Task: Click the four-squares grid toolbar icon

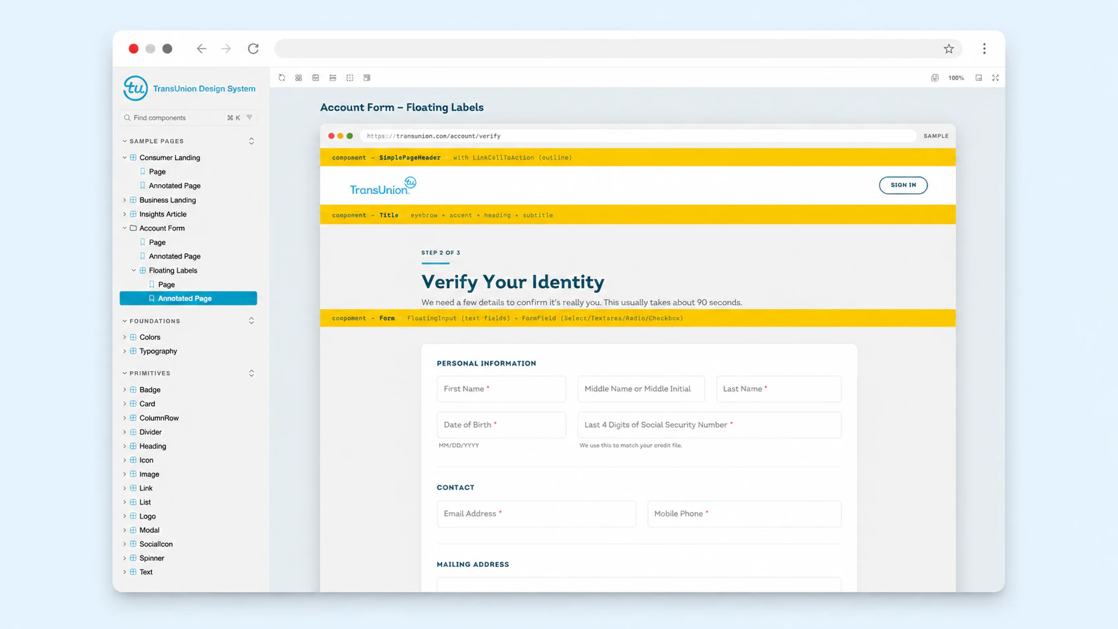Action: tap(299, 78)
